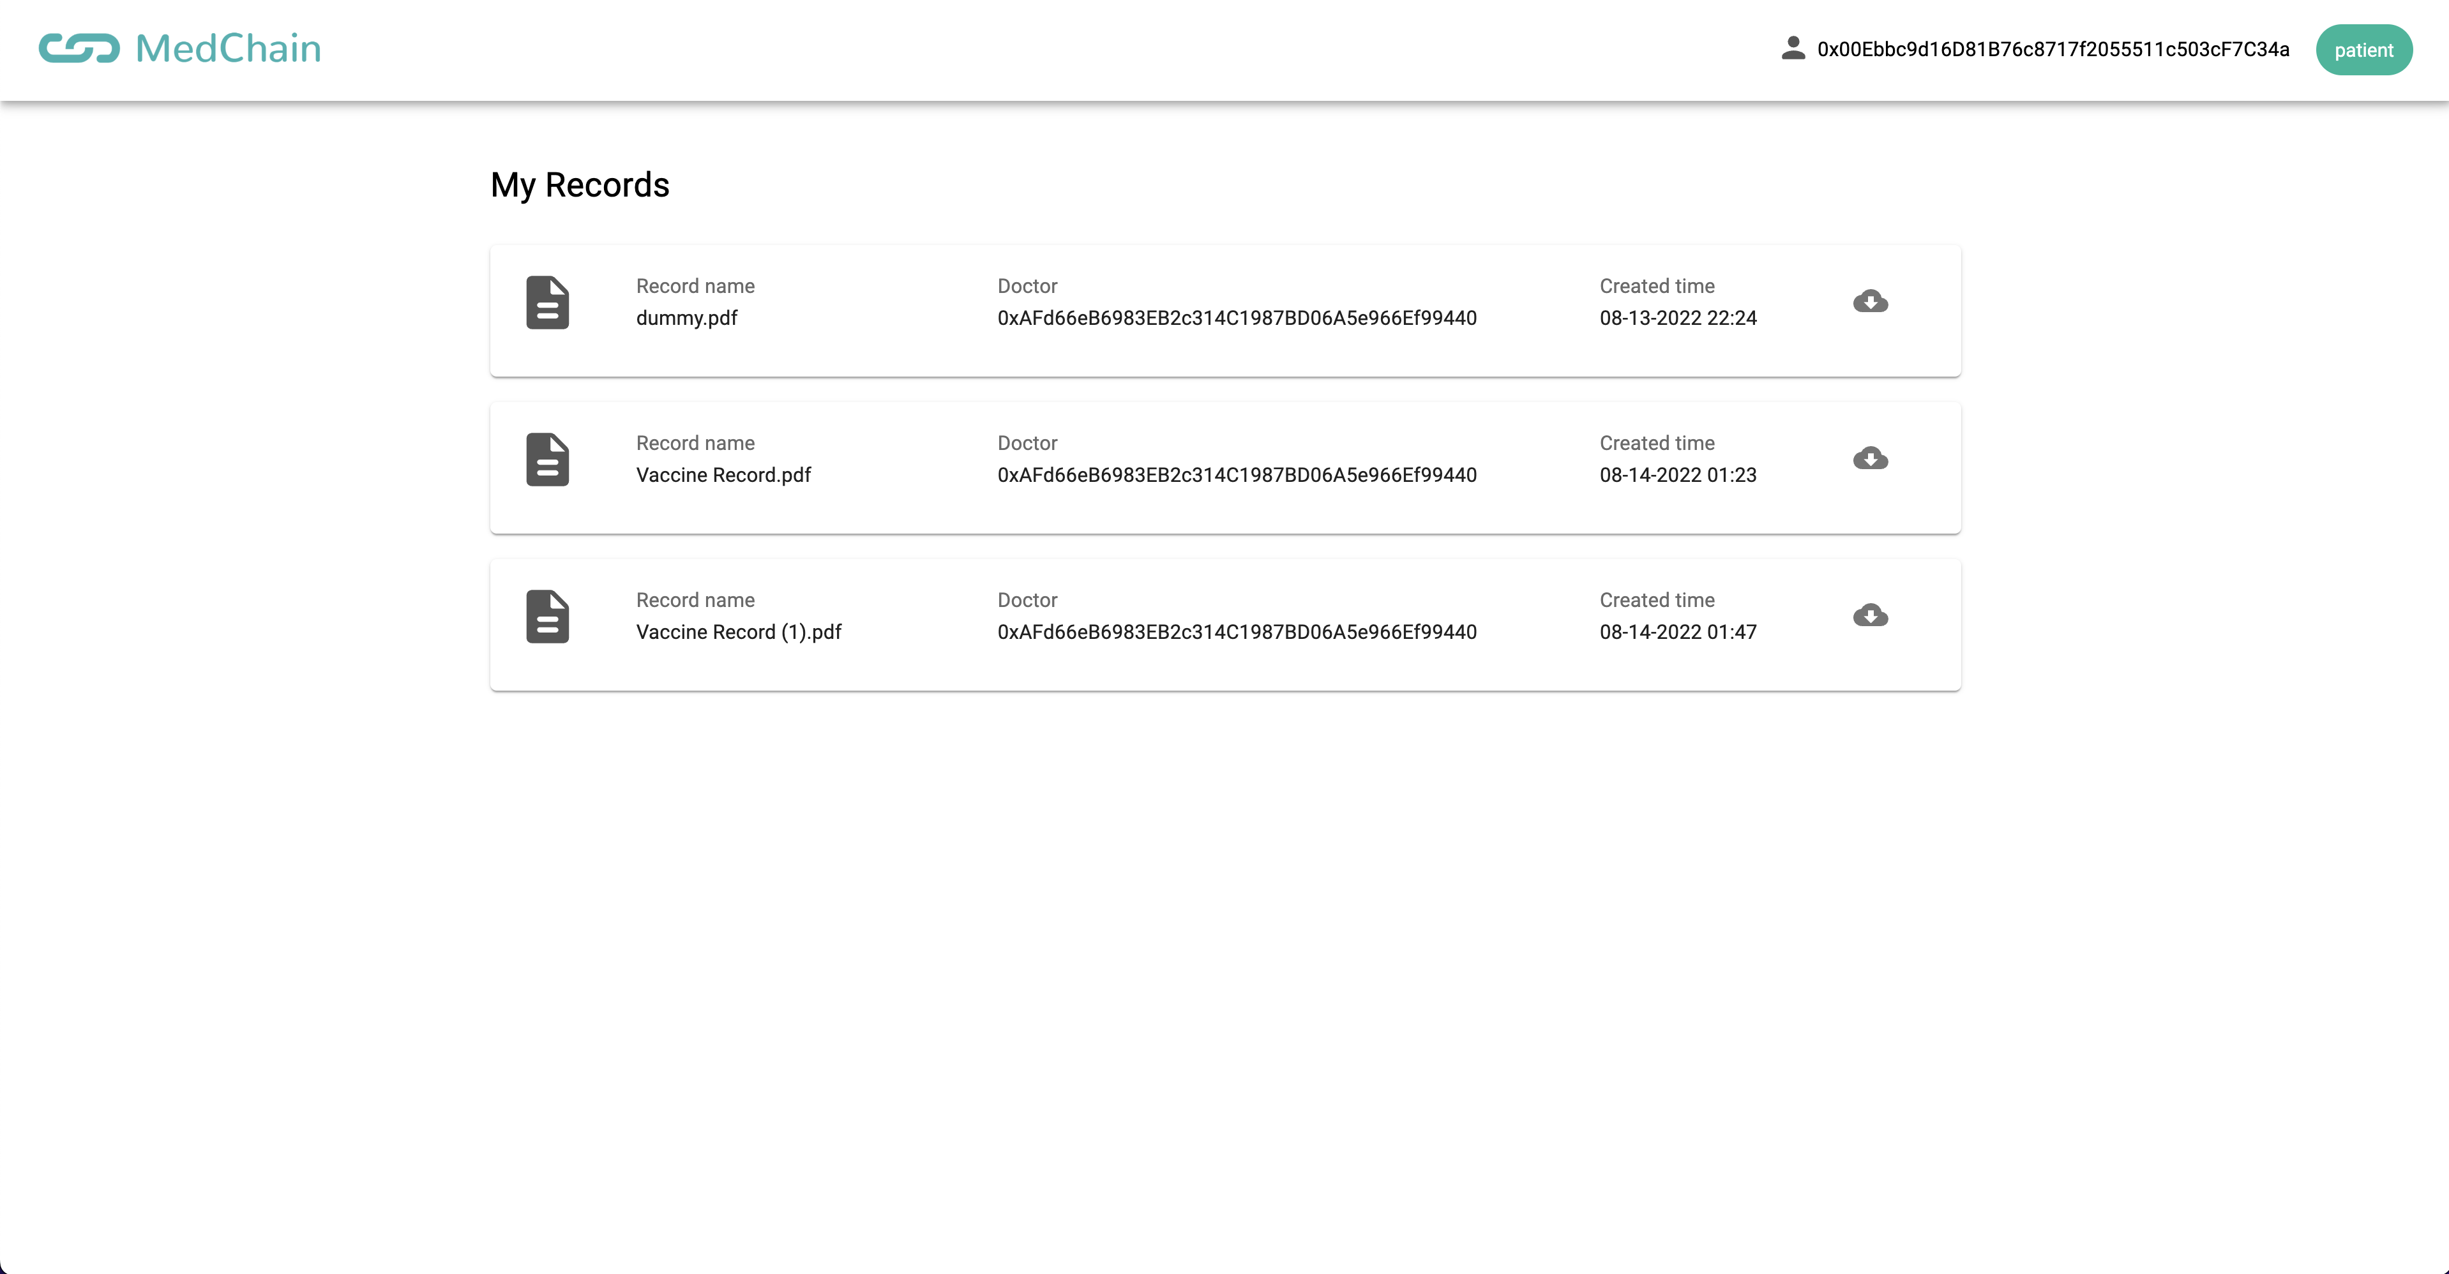Click document icon for Vaccine Record (1).pdf
The height and width of the screenshot is (1274, 2449).
(548, 616)
